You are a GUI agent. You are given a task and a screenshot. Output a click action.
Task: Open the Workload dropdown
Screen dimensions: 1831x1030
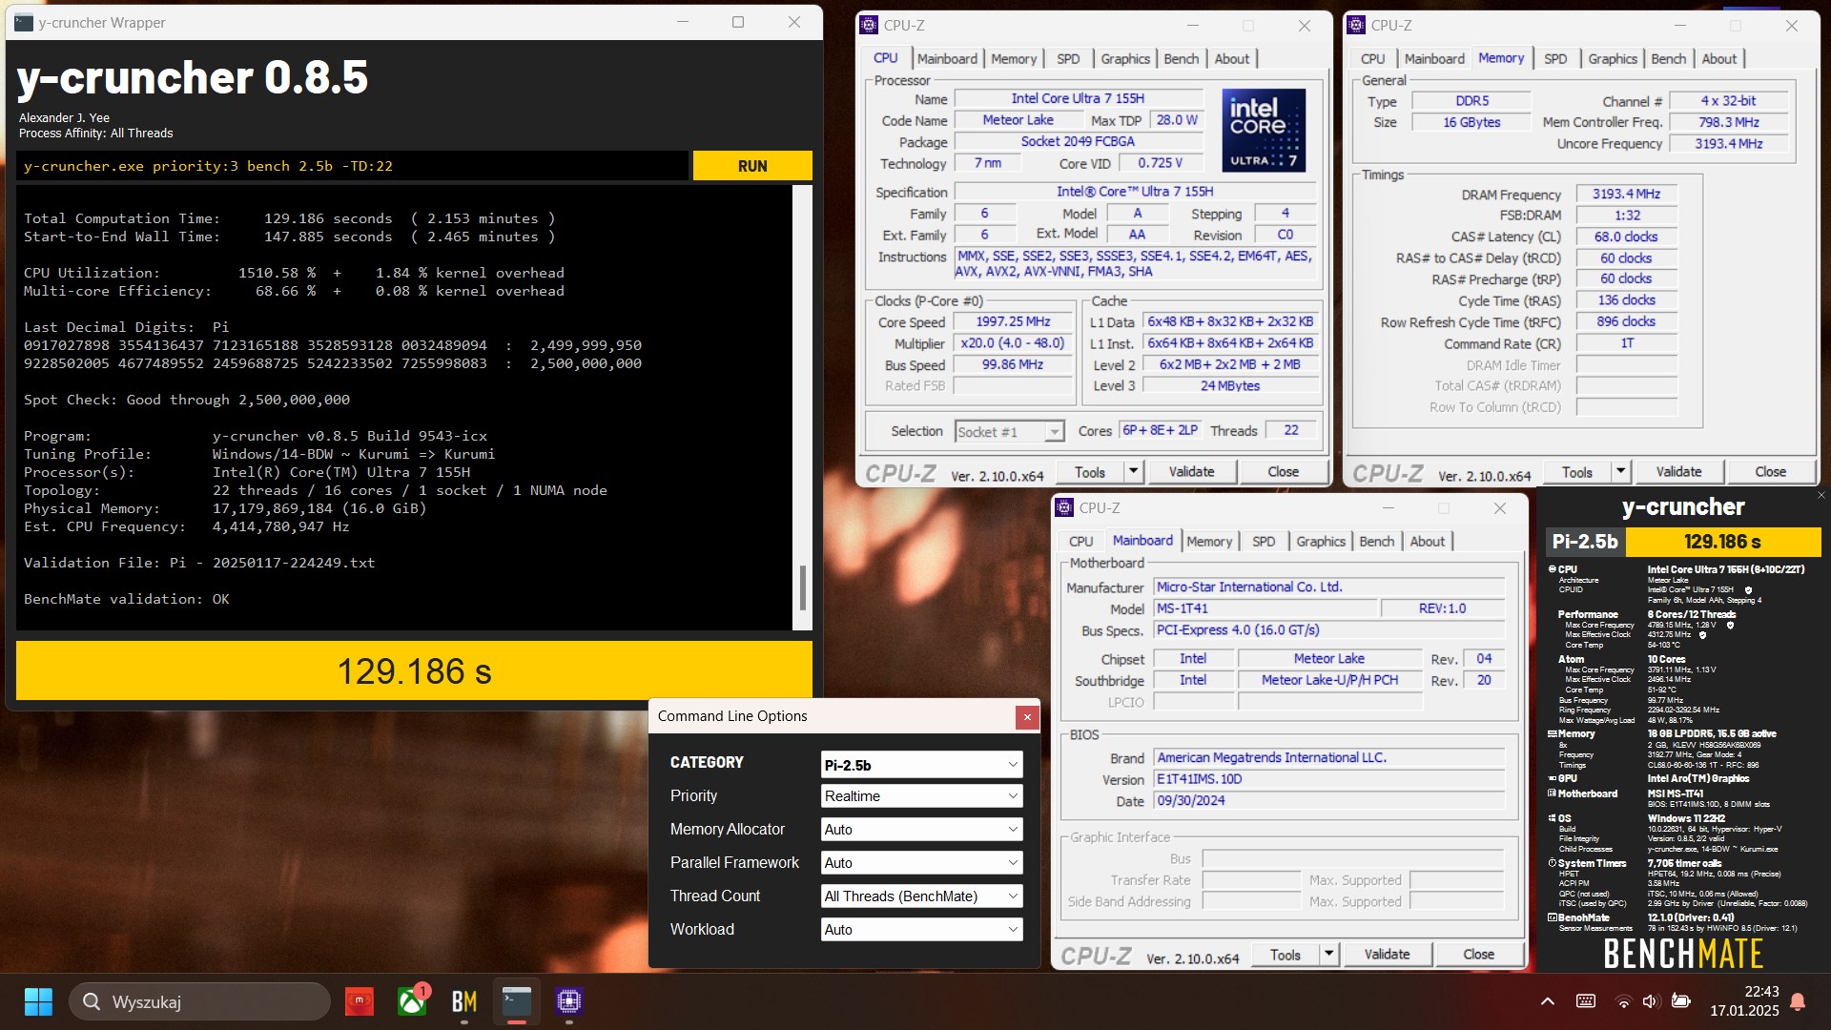[921, 930]
